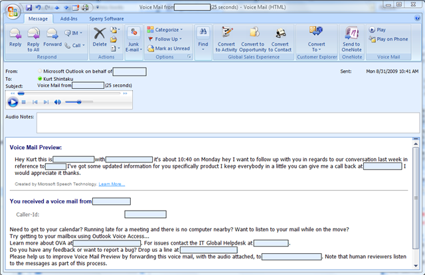Open the Junk E-mail dropdown menu
The height and width of the screenshot is (275, 425).
tap(132, 40)
